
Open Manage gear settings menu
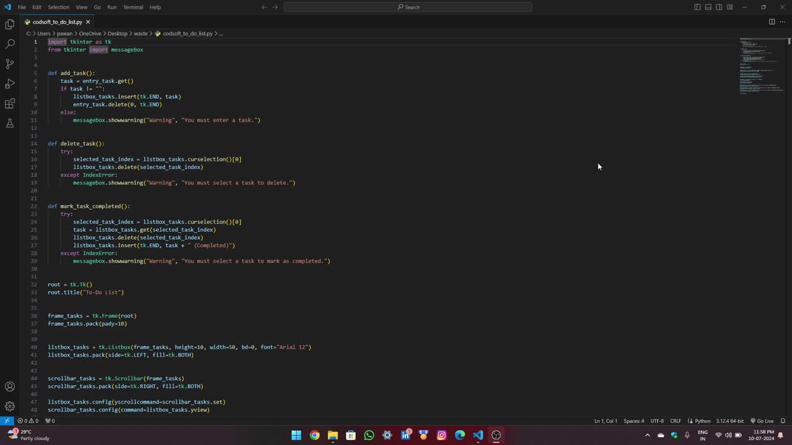tap(9, 406)
